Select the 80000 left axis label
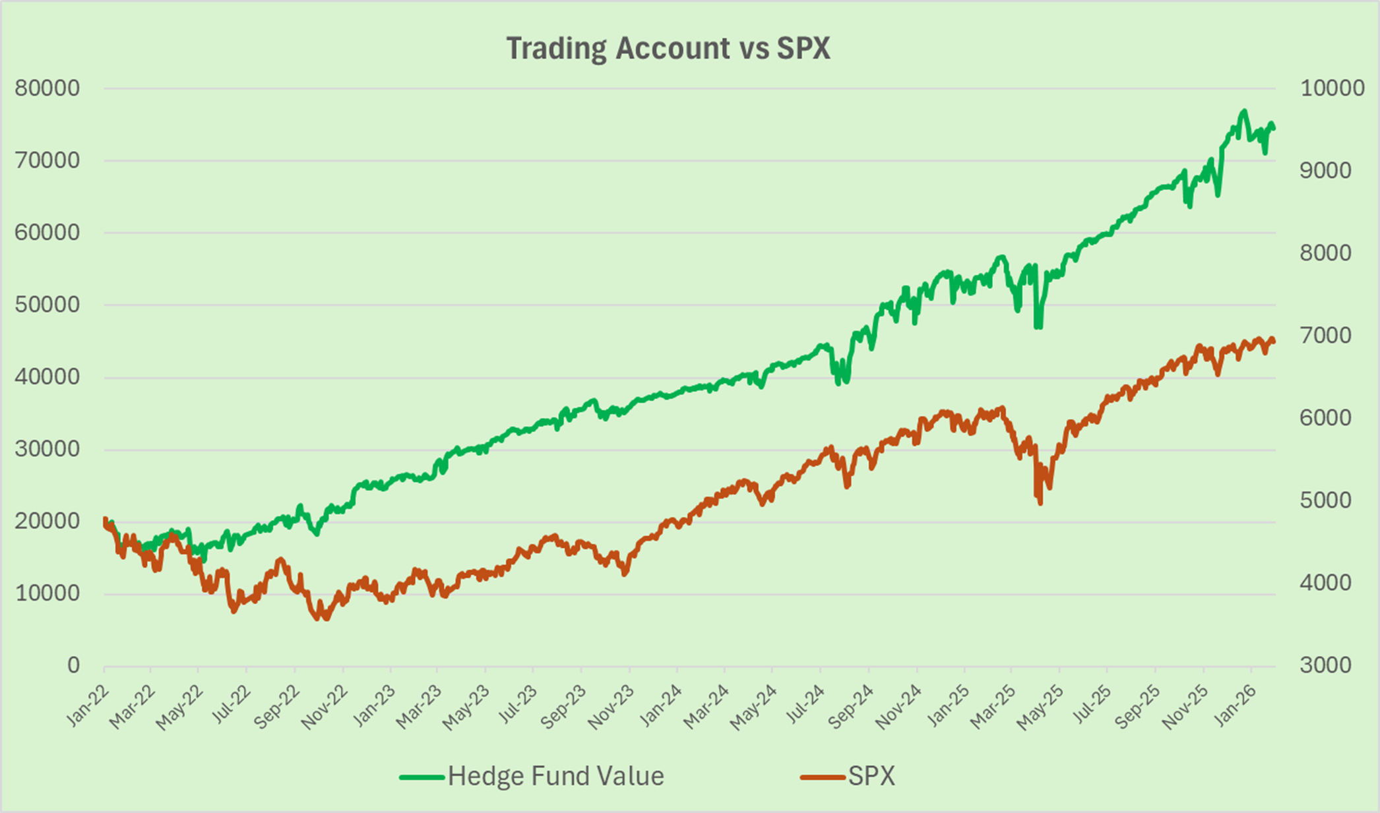Viewport: 1380px width, 813px height. (x=47, y=88)
